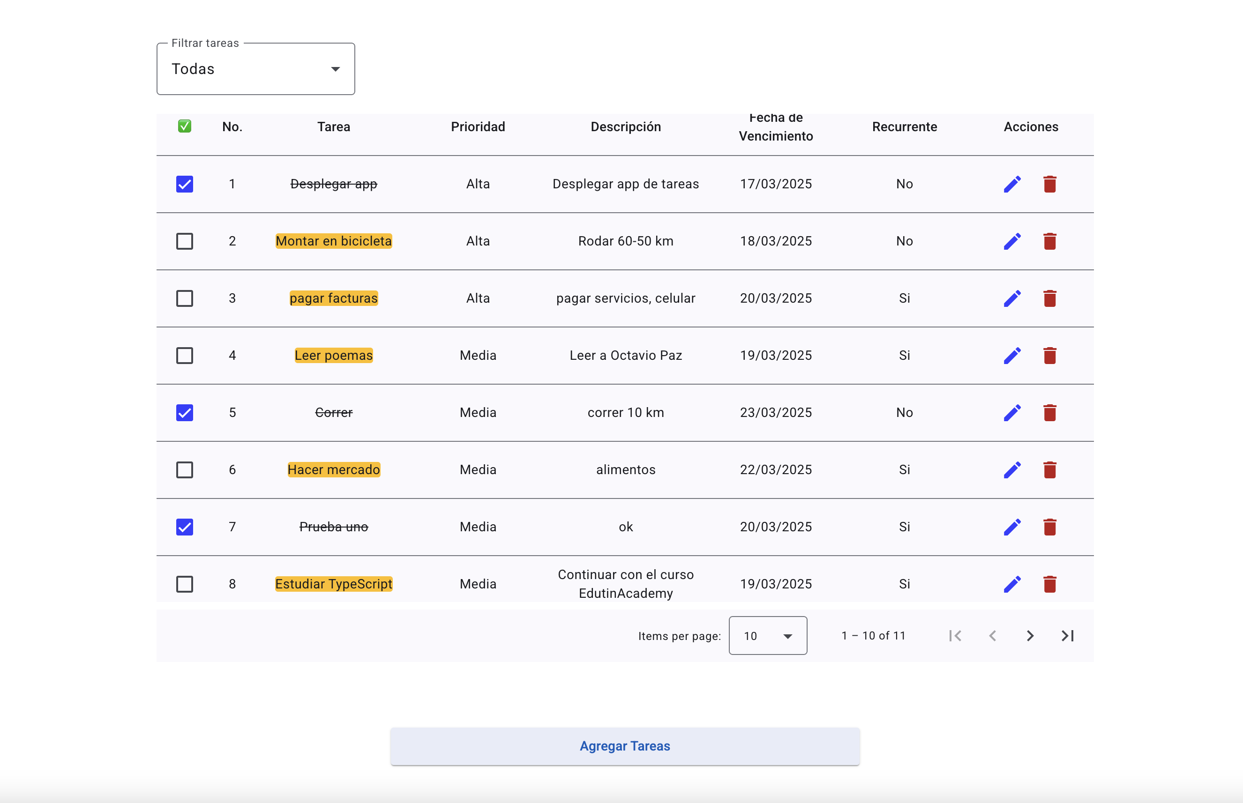This screenshot has width=1243, height=803.
Task: Click the Agregar Tareas button
Action: pos(625,746)
